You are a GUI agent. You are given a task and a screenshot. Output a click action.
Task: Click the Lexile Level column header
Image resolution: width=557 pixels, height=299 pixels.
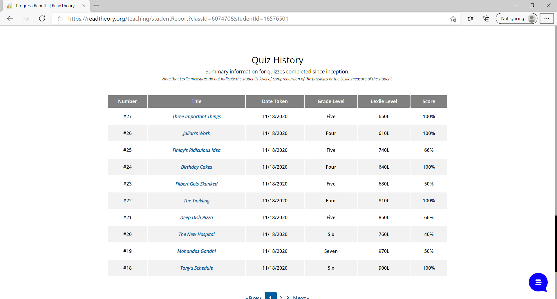coord(384,101)
